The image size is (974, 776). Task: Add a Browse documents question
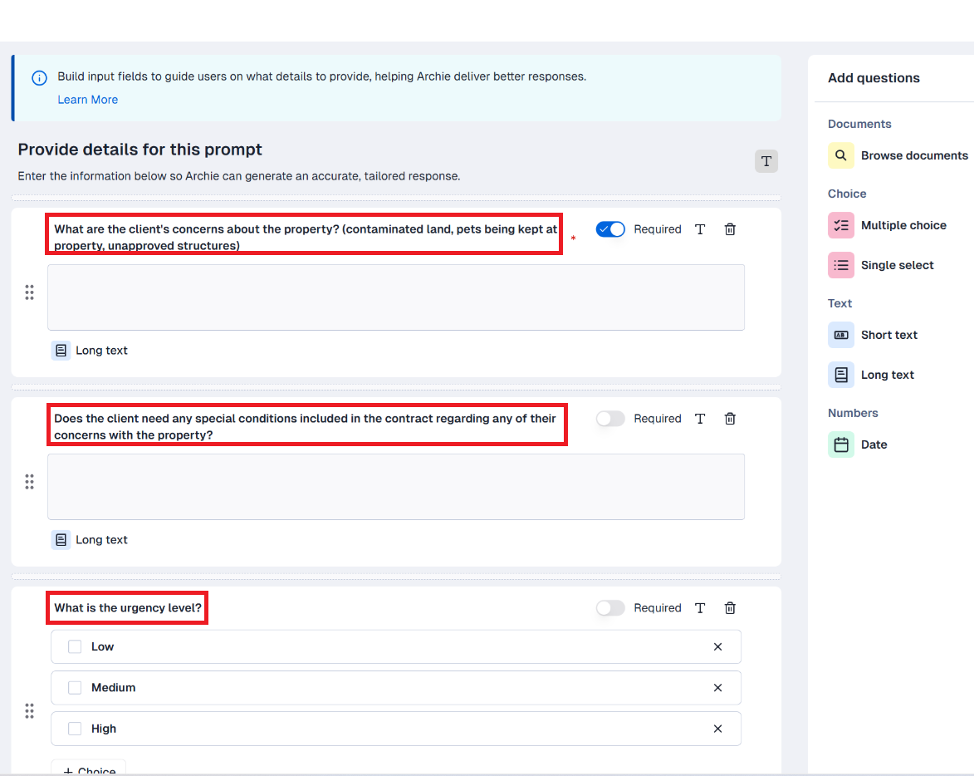pyautogui.click(x=898, y=155)
